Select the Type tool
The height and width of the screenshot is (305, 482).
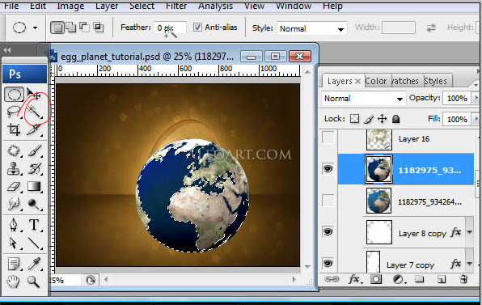point(34,226)
